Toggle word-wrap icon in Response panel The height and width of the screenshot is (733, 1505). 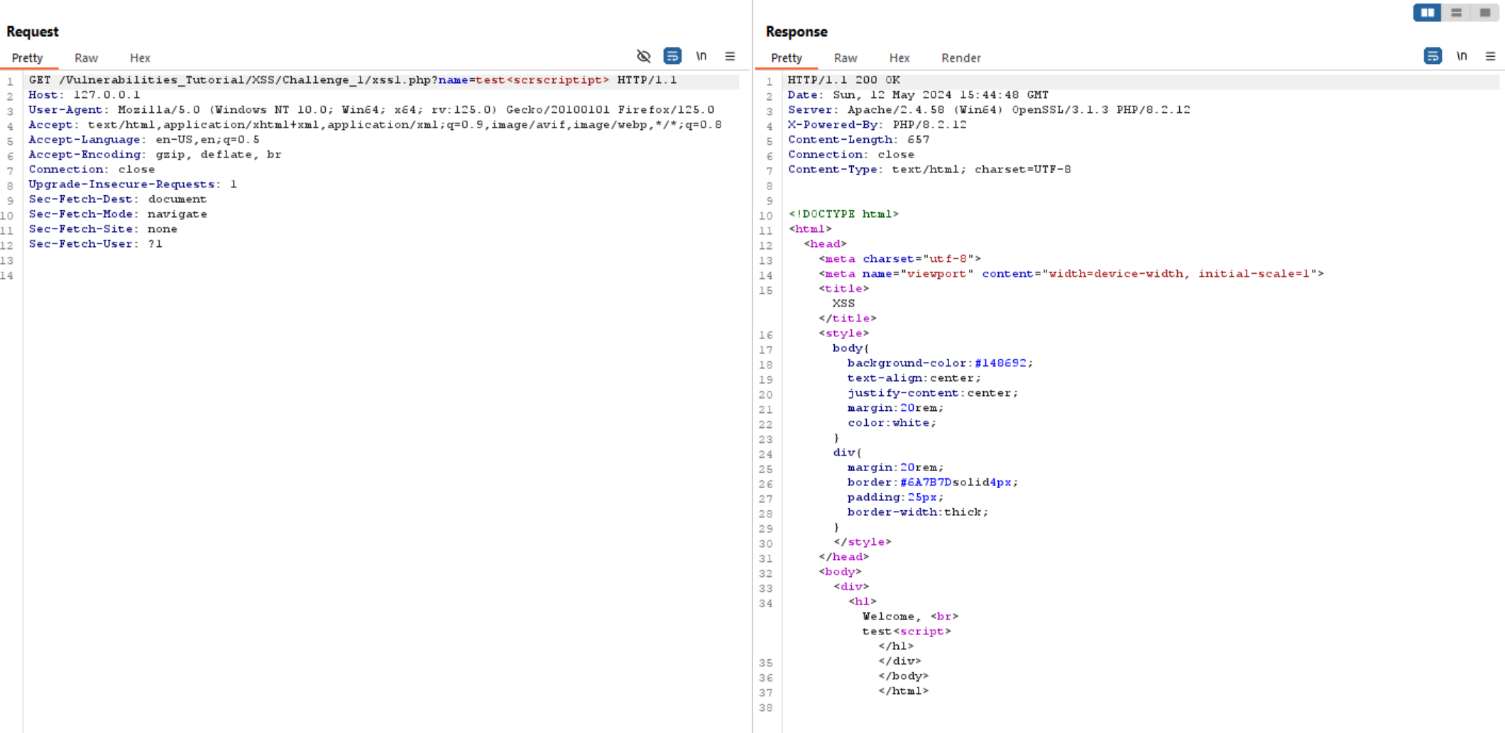point(1433,56)
